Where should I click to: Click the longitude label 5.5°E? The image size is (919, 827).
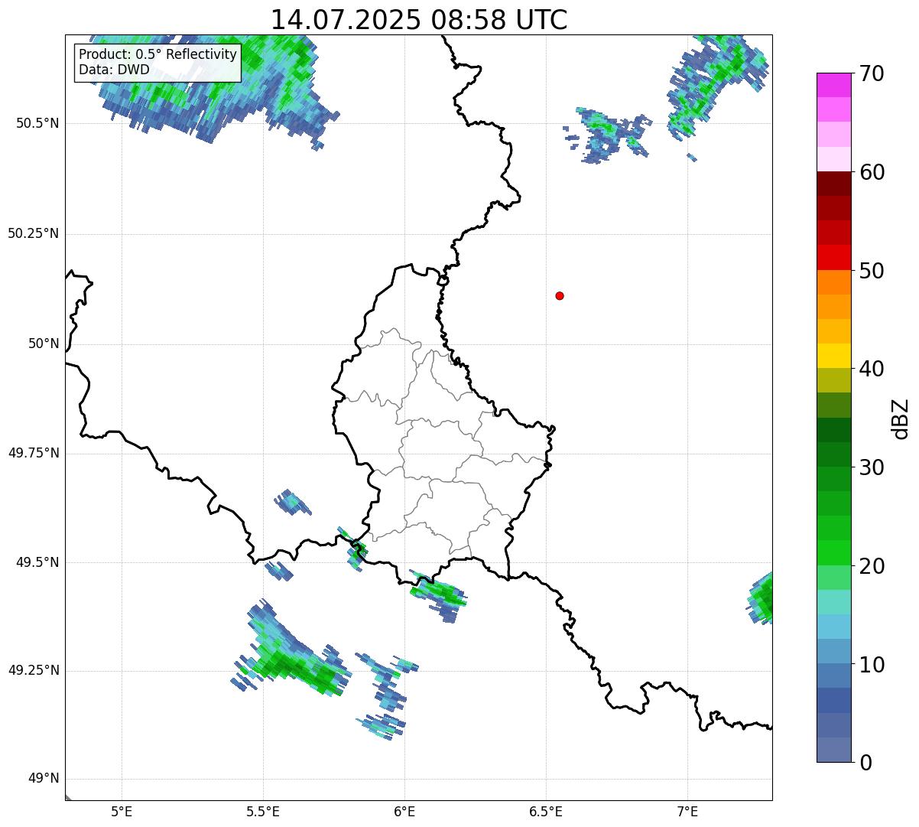click(x=263, y=812)
